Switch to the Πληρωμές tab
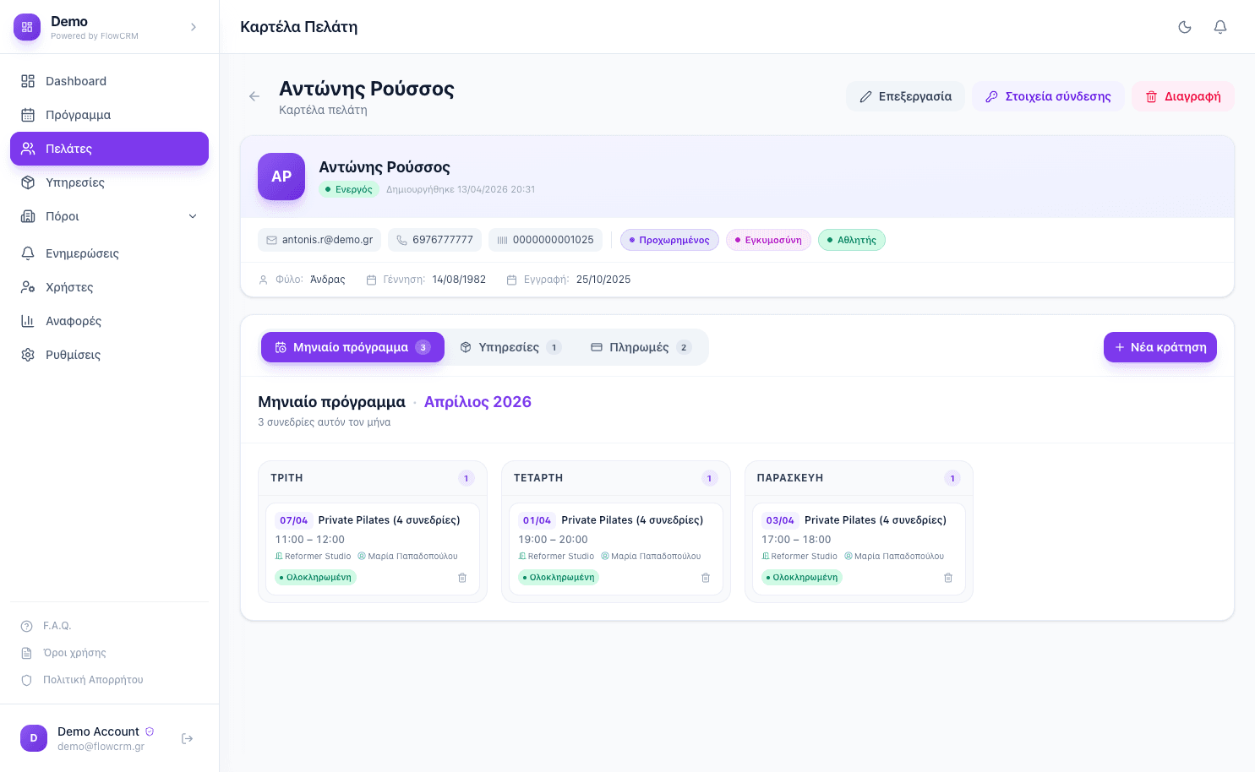This screenshot has height=772, width=1255. (x=641, y=347)
